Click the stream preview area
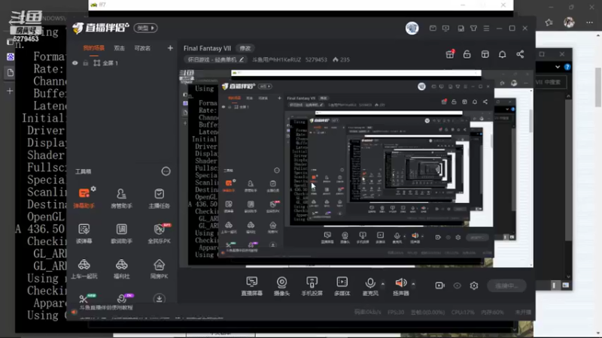The height and width of the screenshot is (338, 602). click(x=356, y=168)
